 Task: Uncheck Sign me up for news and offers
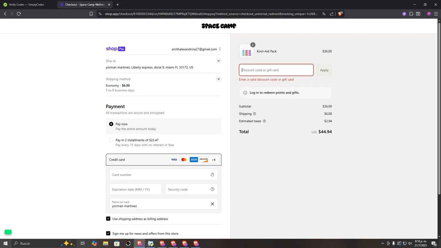[108, 233]
